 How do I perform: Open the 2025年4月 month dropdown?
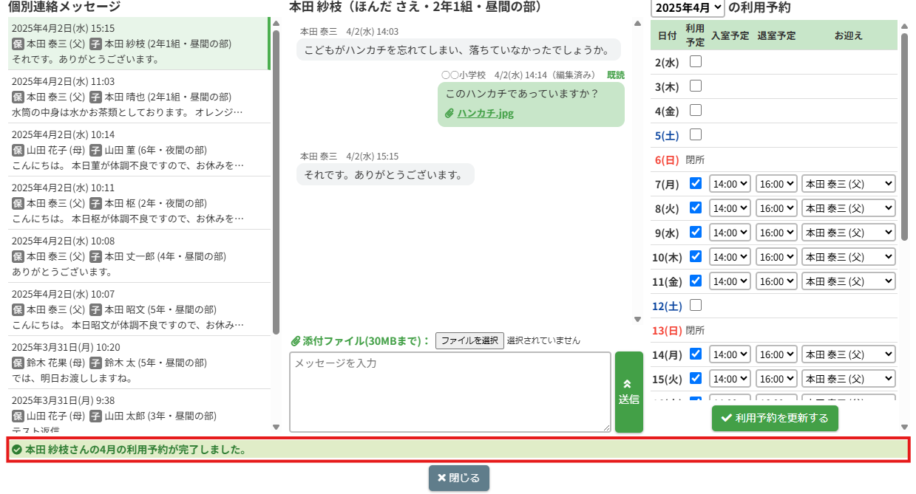pos(688,8)
